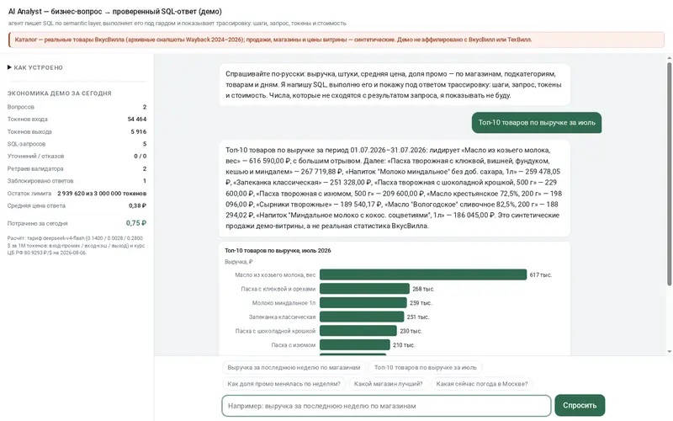Click the «Вопросов» stat row label
This screenshot has height=421, width=673.
point(20,107)
